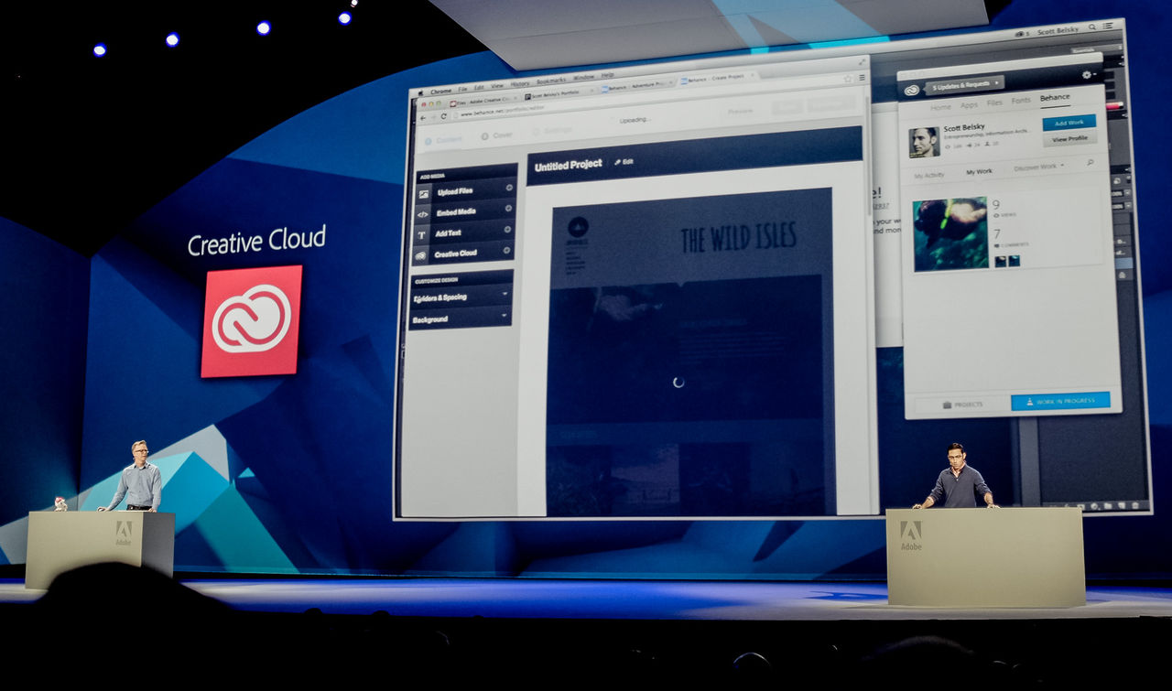
Task: Click Scott Belsky name in the menu bar
Action: pyautogui.click(x=1057, y=30)
